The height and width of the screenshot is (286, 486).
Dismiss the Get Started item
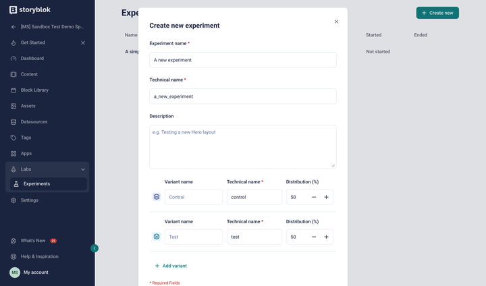click(83, 42)
